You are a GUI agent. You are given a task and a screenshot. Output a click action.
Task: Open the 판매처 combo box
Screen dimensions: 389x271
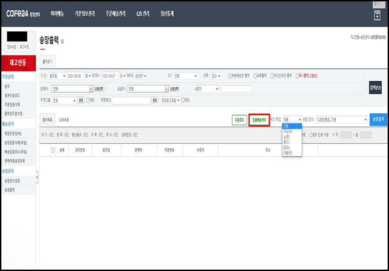point(72,89)
